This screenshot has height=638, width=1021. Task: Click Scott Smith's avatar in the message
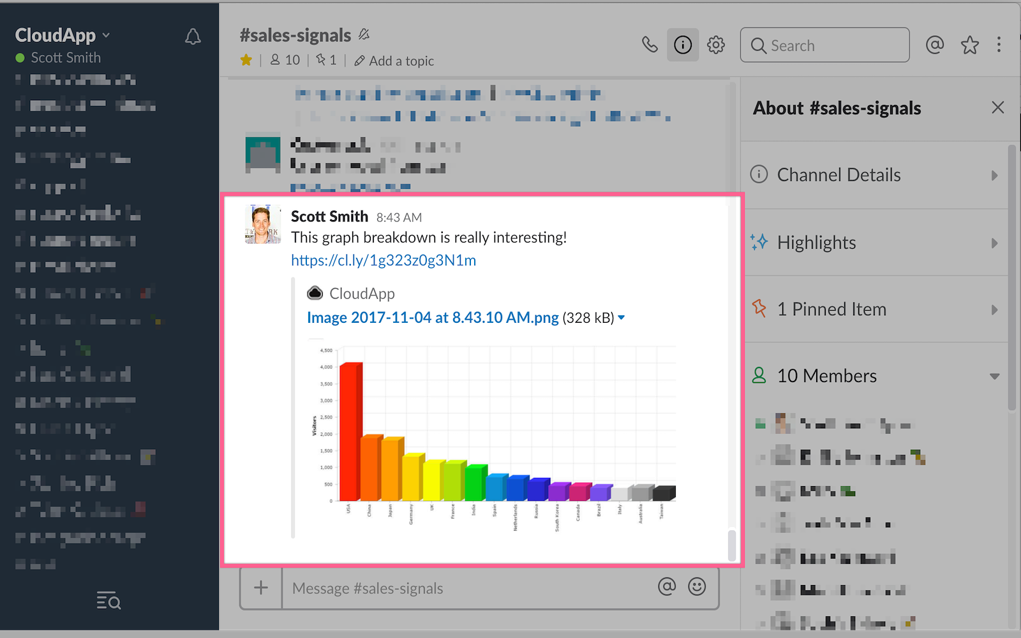[263, 225]
